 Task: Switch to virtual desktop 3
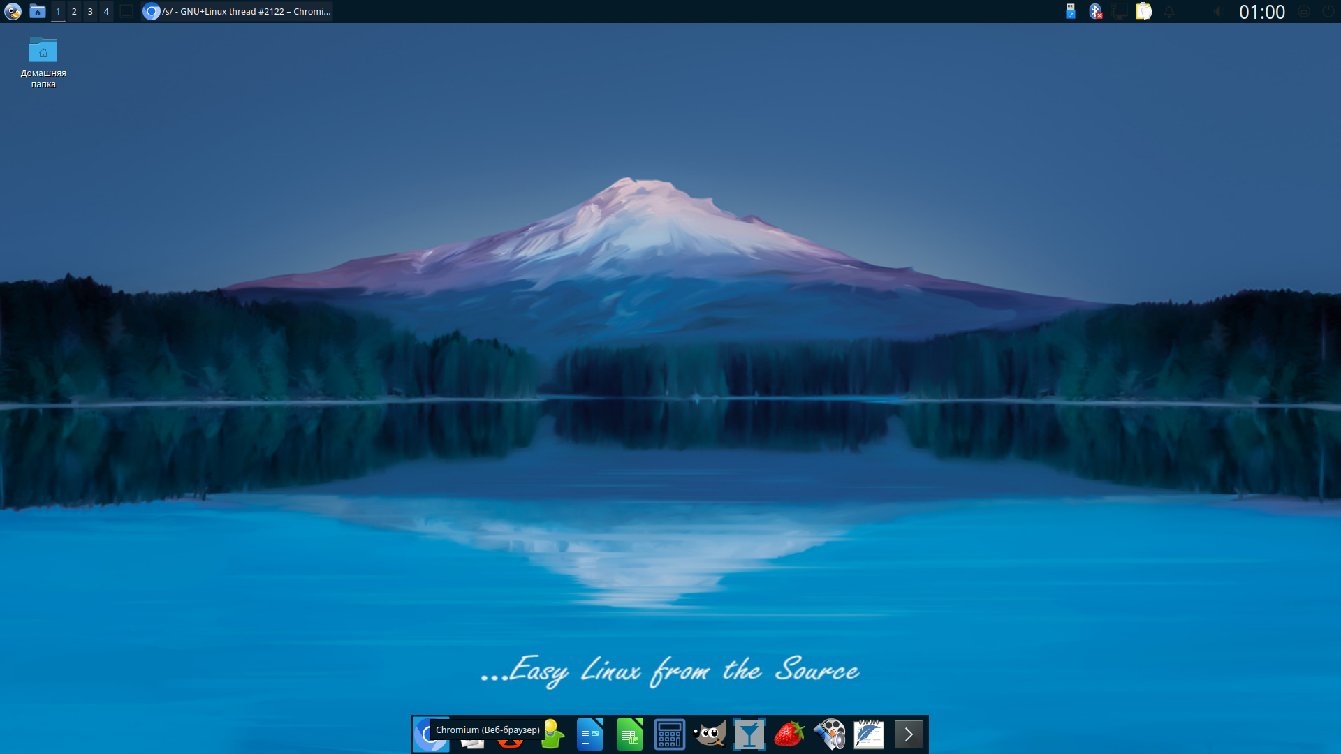pyautogui.click(x=90, y=11)
